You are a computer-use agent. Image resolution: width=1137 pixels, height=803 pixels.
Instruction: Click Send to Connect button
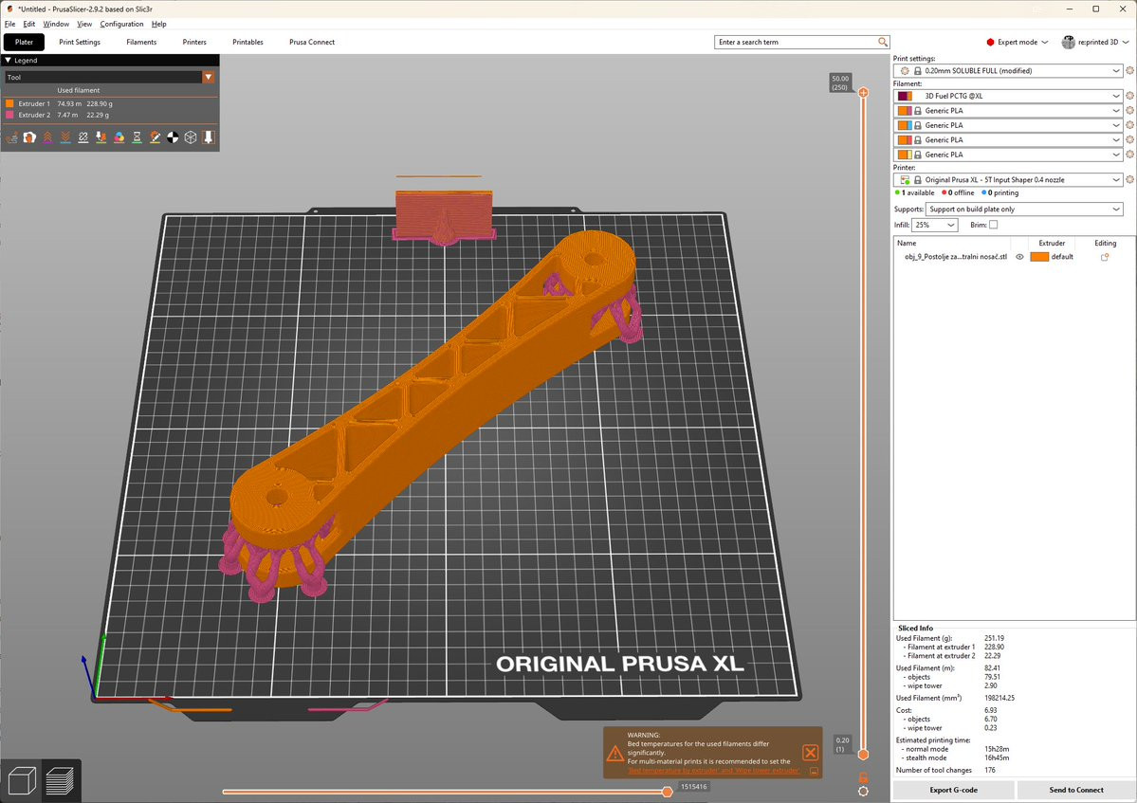pos(1076,790)
